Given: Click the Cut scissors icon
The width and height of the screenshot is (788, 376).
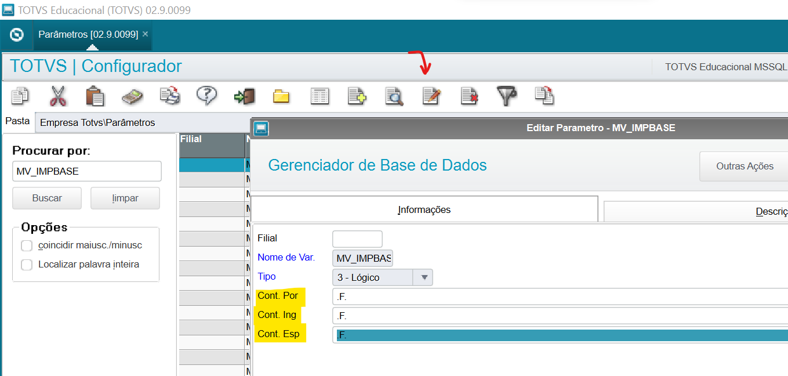Looking at the screenshot, I should [58, 96].
